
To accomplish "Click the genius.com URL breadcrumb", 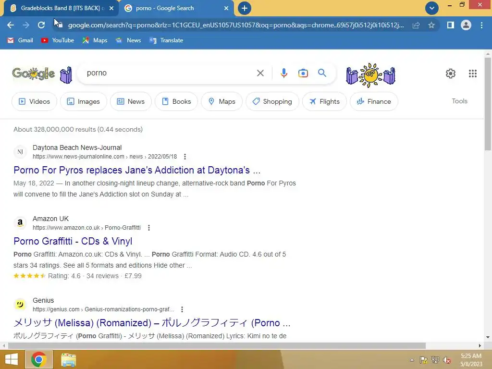I will click(103, 309).
